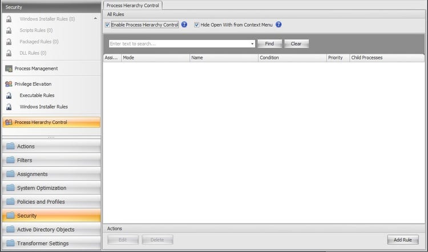Open the Filters navigation section
Viewport: 428px width, 252px height.
click(51, 160)
